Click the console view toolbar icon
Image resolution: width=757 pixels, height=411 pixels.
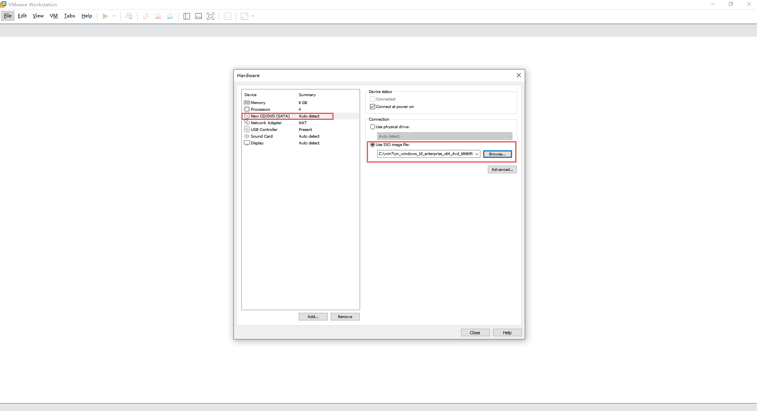pos(228,16)
